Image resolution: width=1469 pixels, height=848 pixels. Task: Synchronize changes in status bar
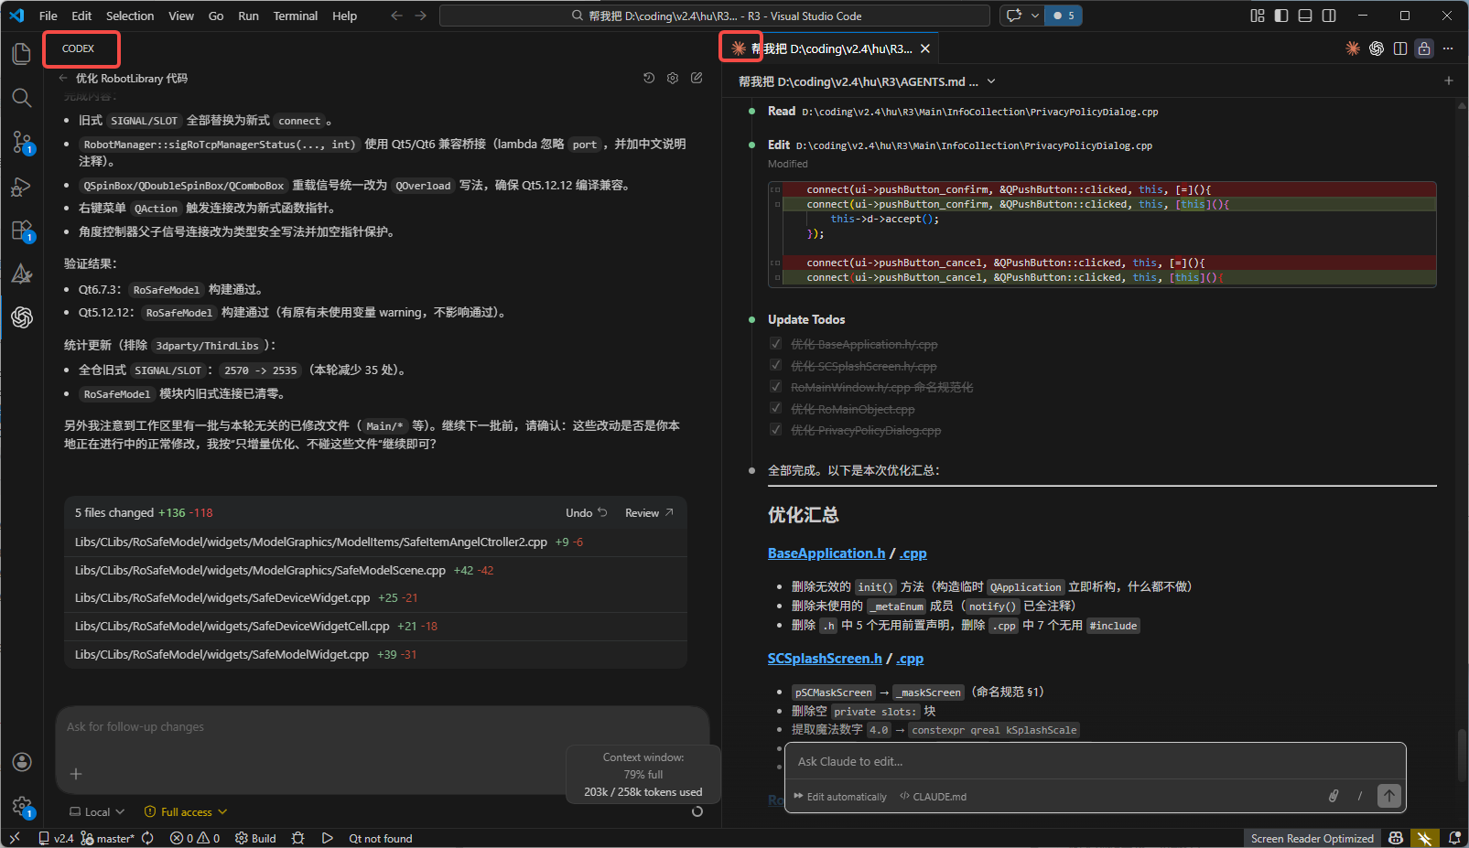[147, 838]
